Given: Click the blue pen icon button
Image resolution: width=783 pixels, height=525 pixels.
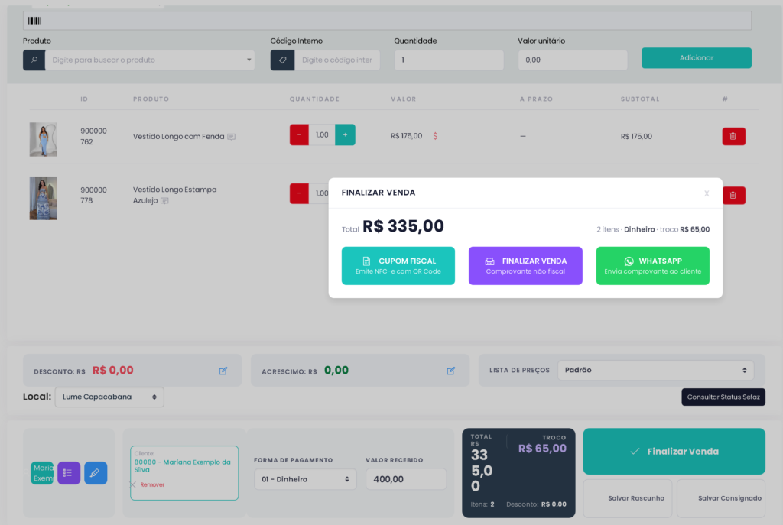Looking at the screenshot, I should (x=96, y=473).
